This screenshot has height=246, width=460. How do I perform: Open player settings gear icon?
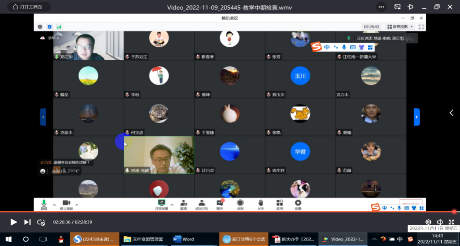coord(428,222)
